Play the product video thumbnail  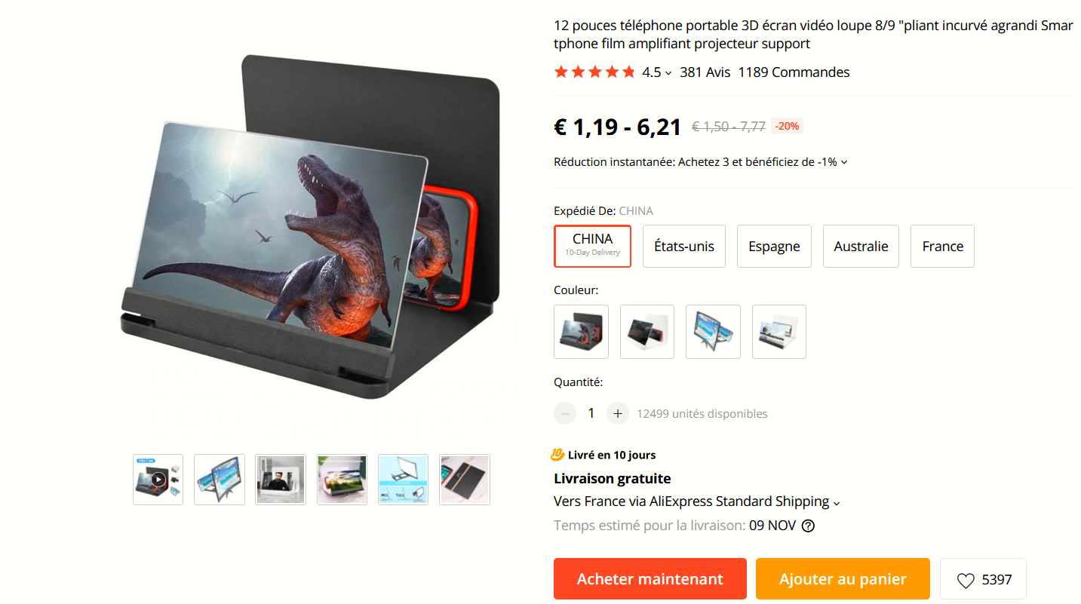tap(158, 480)
